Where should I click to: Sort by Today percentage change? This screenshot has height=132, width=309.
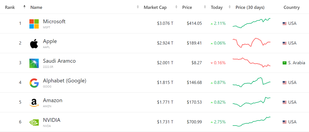tap(216, 7)
